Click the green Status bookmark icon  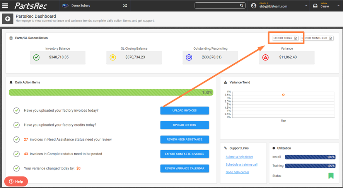[x=331, y=176]
